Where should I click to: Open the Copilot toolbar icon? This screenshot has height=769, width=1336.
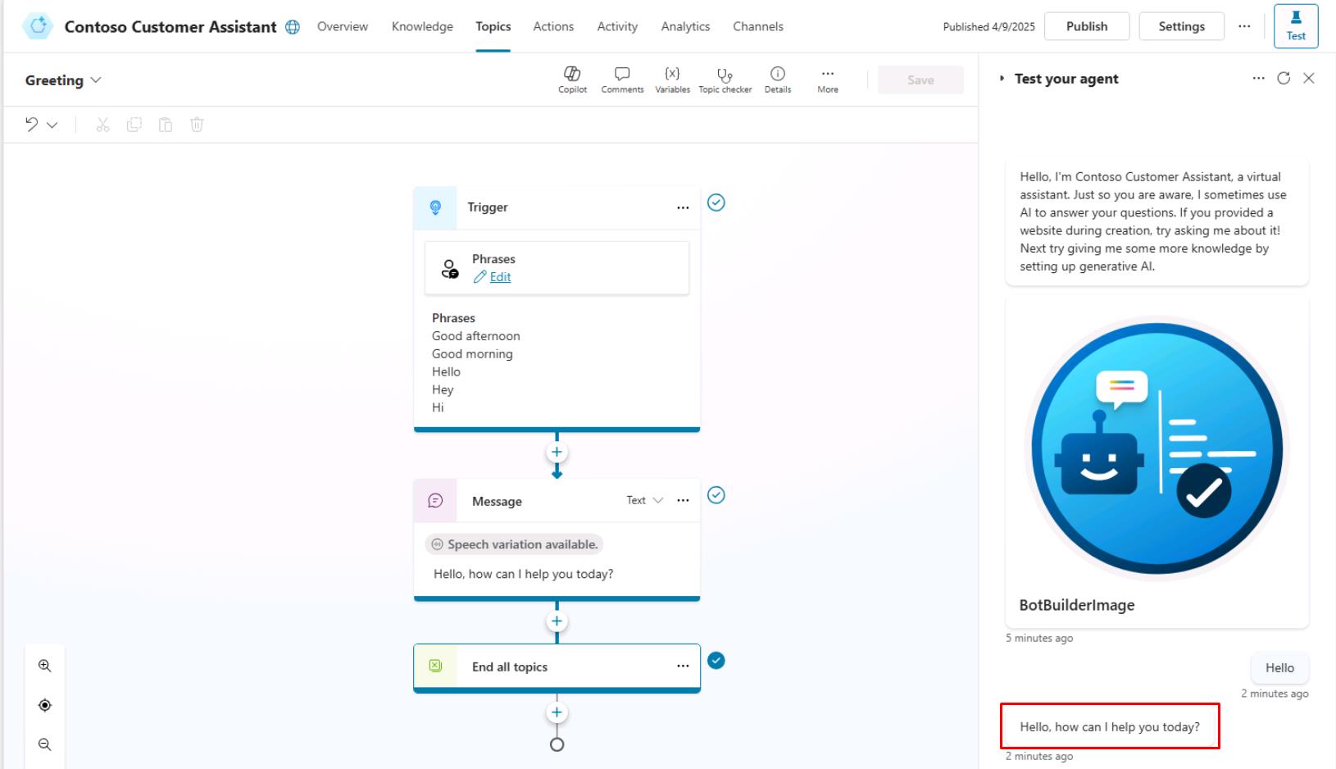pos(572,80)
